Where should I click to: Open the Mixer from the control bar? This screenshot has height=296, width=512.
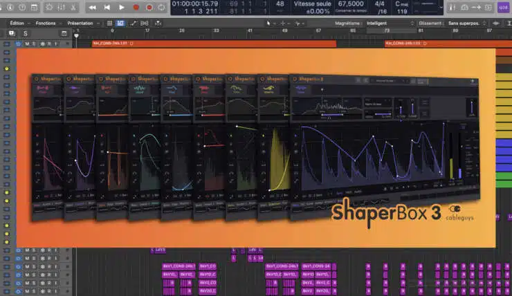62,7
